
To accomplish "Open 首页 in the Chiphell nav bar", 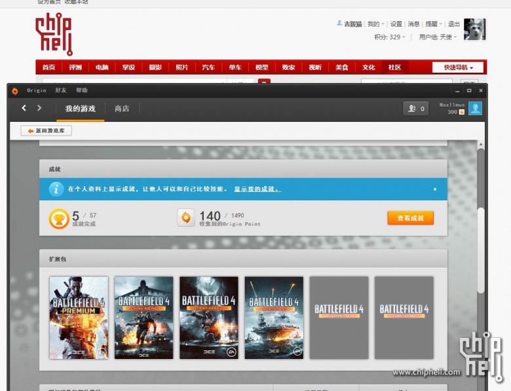I will [49, 67].
